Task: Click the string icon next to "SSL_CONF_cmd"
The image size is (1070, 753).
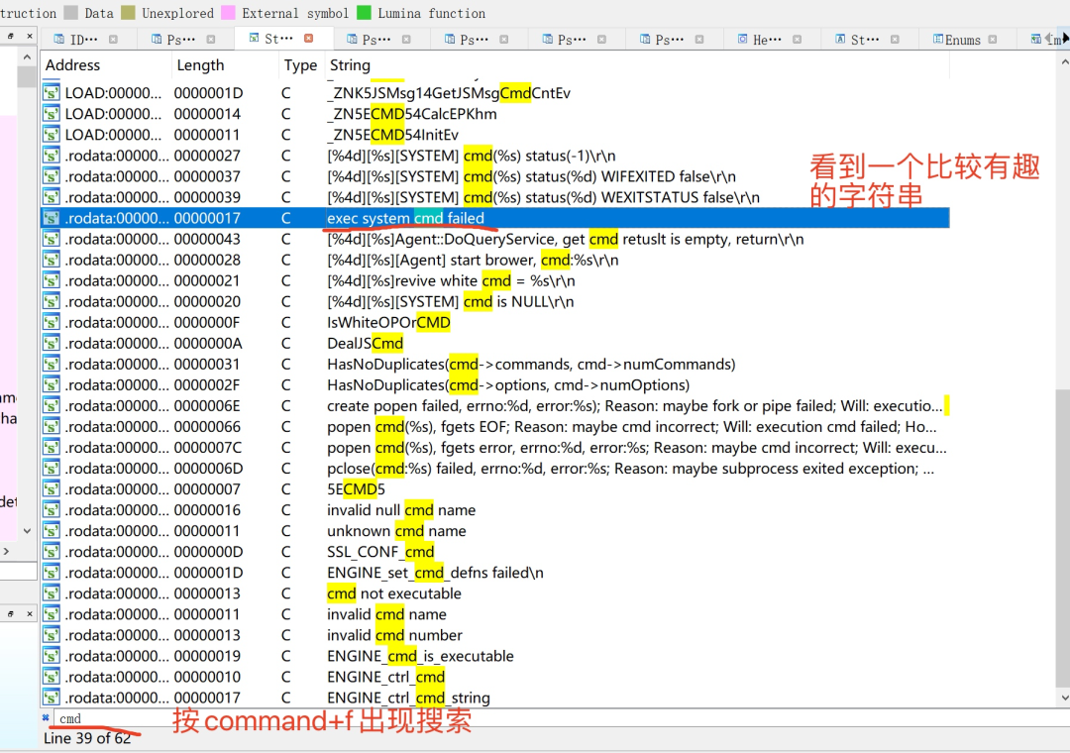Action: coord(51,551)
